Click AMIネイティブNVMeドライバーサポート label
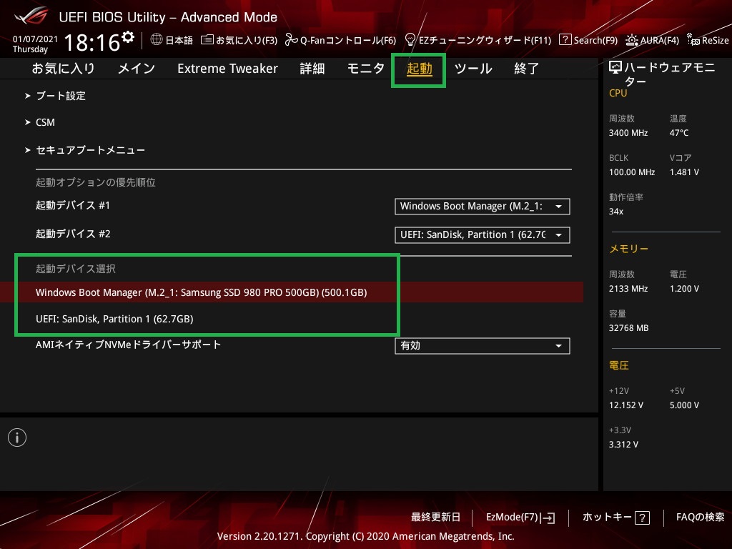This screenshot has width=732, height=549. point(128,345)
